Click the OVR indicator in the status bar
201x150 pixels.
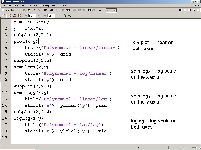click(195, 147)
